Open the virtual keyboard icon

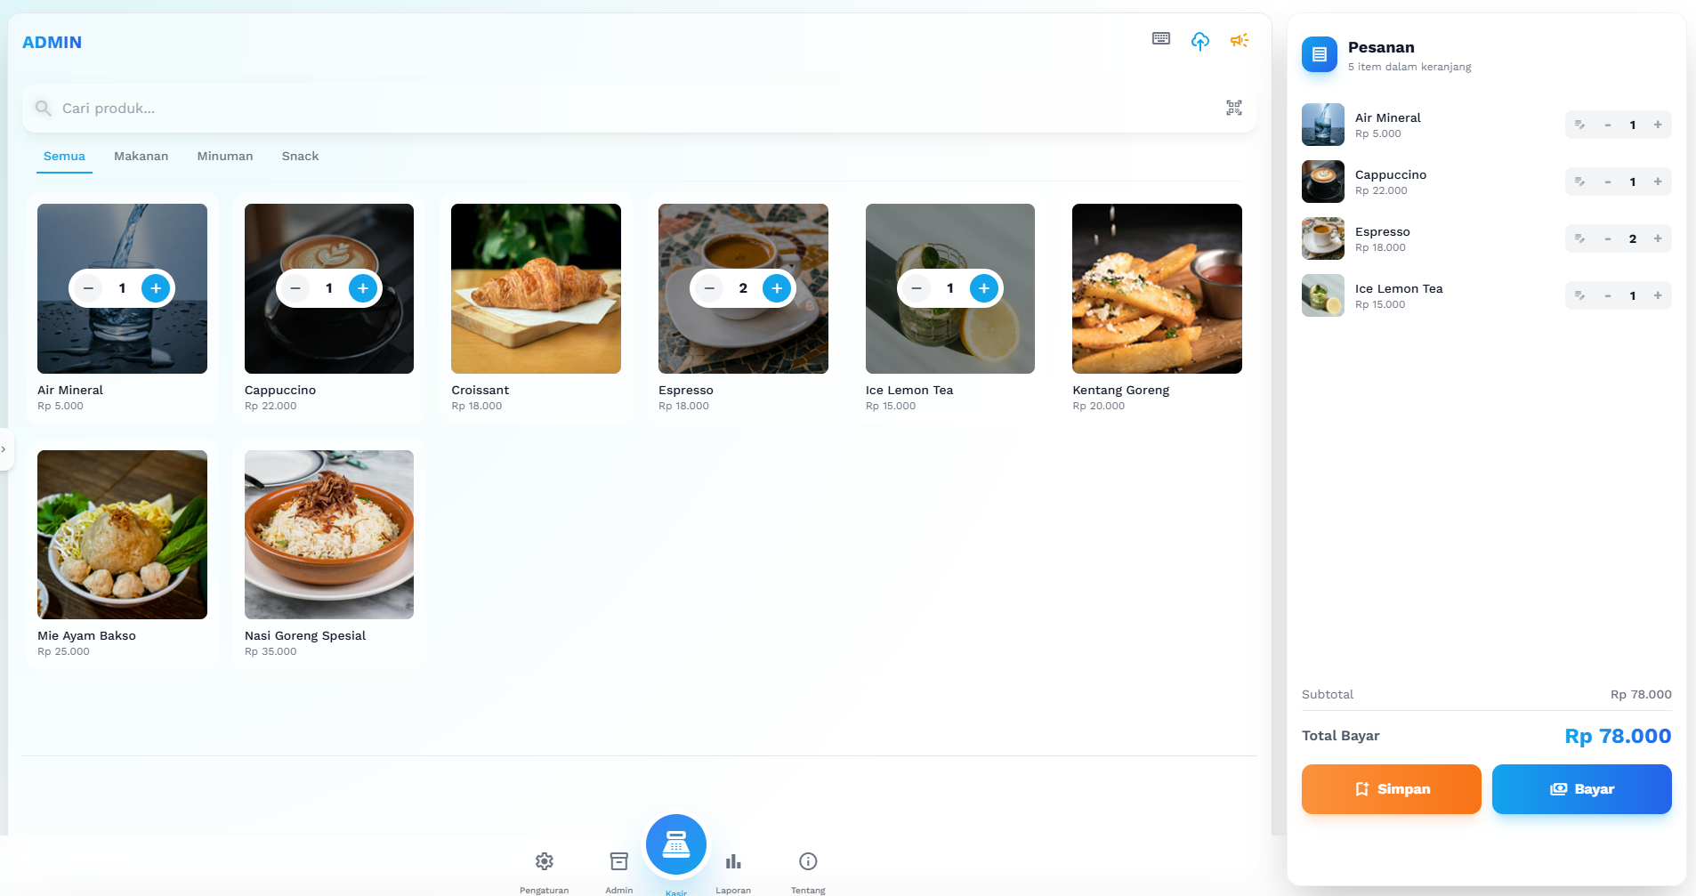pos(1161,38)
